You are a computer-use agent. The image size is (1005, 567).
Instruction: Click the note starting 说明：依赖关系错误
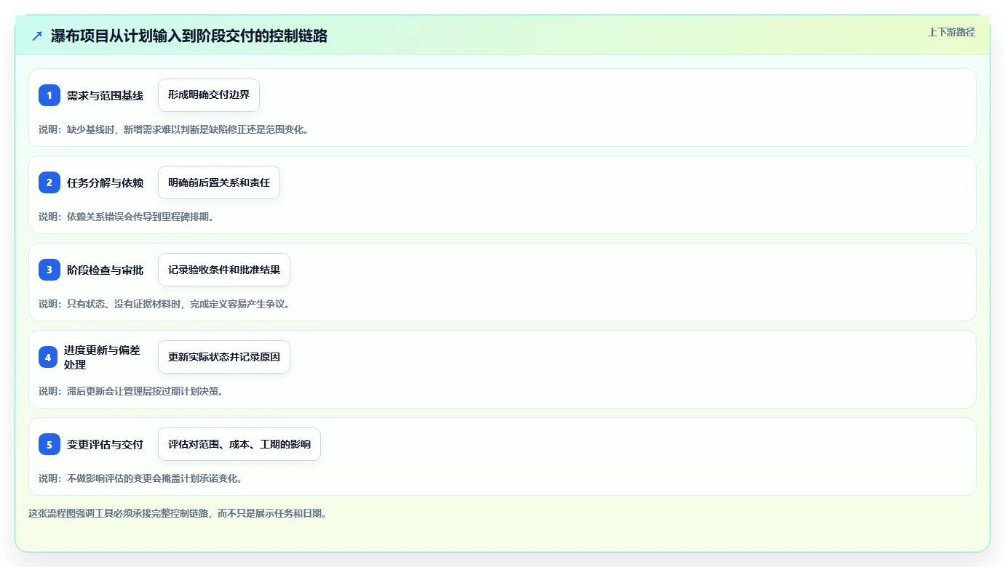[x=128, y=217]
